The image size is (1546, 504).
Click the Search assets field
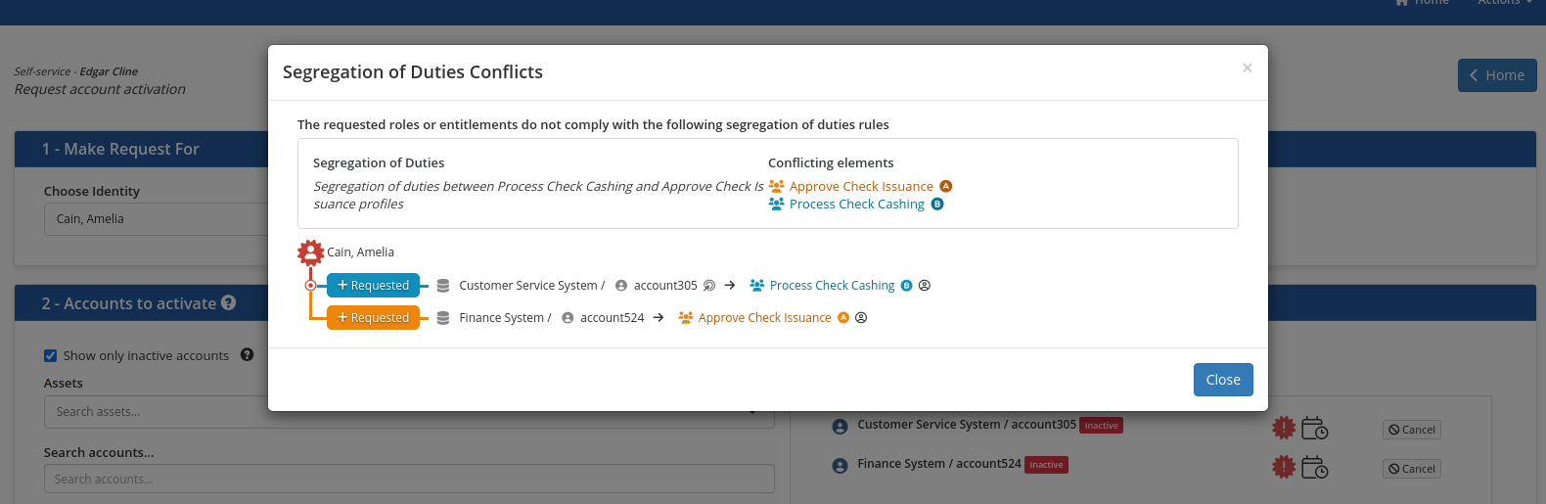409,412
